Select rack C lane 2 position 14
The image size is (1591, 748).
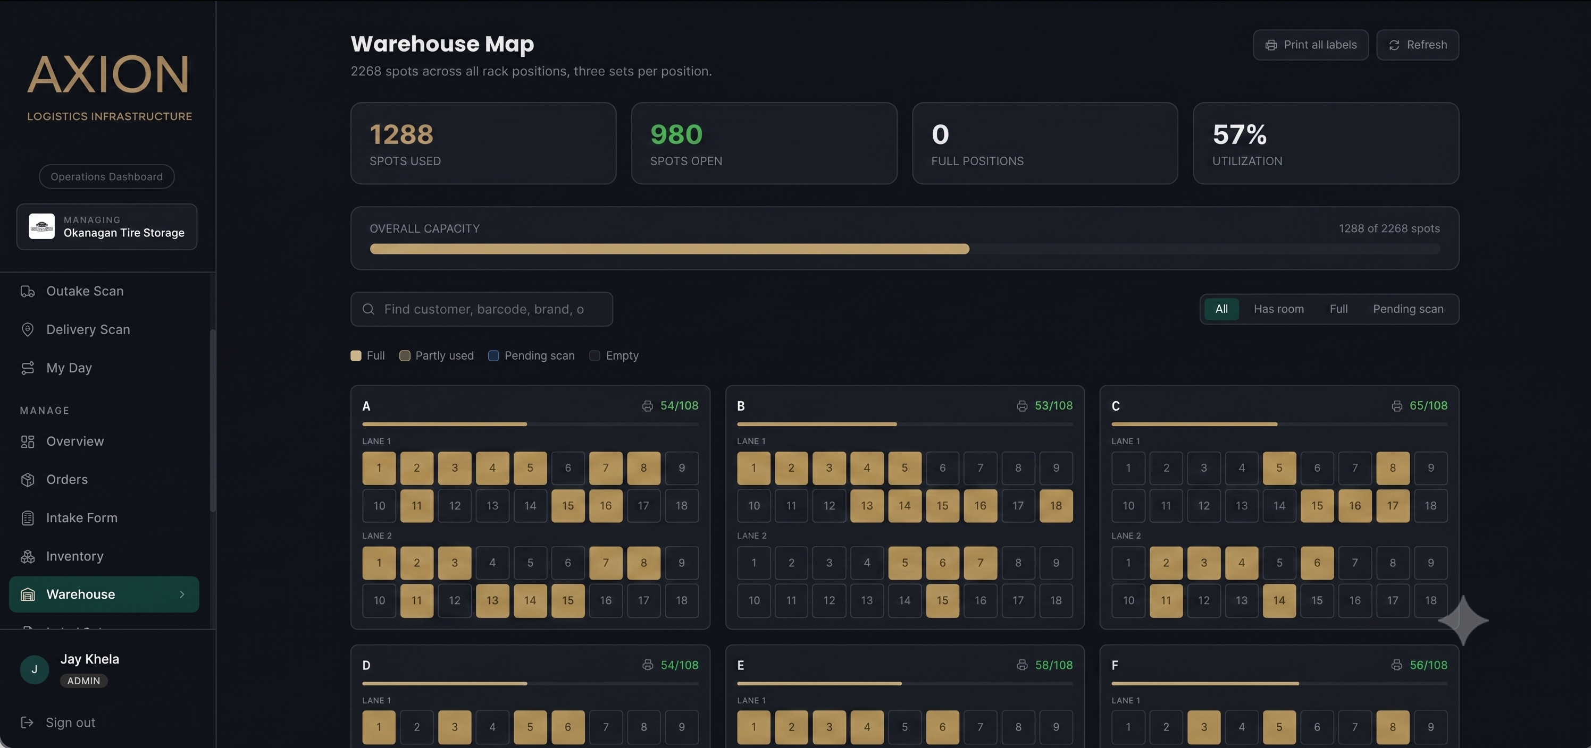click(1279, 600)
